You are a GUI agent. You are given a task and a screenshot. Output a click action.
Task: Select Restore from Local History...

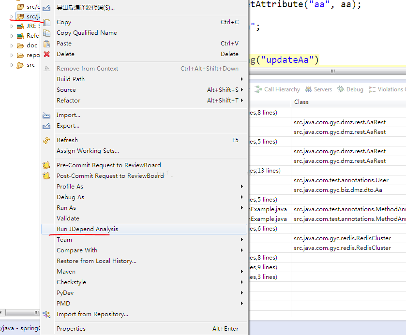(144, 261)
